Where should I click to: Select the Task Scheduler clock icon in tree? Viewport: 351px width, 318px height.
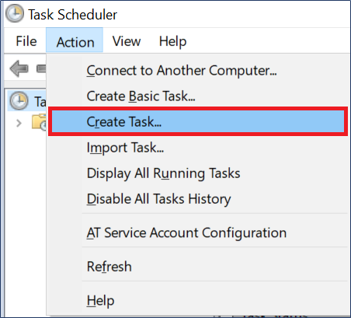coord(19,100)
